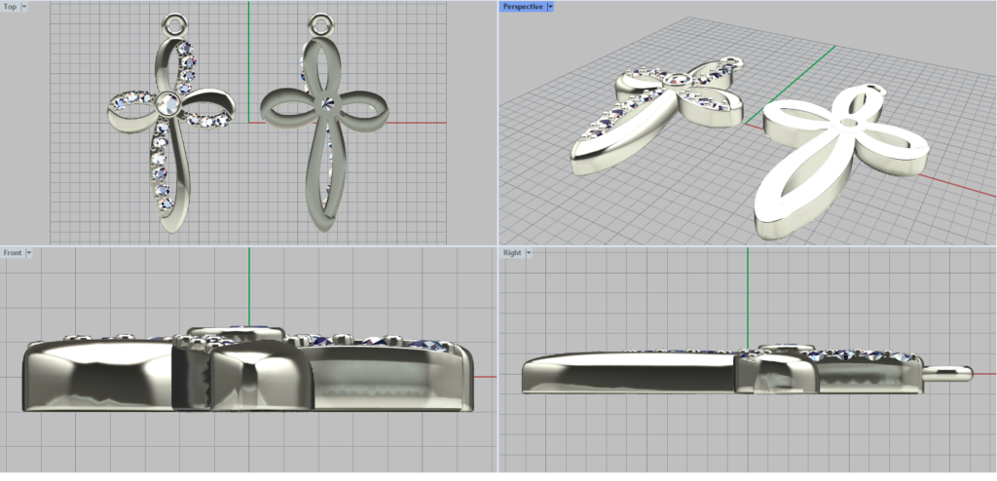Select the center bezel in Right viewport
Image resolution: width=997 pixels, height=481 pixels.
coord(777,370)
